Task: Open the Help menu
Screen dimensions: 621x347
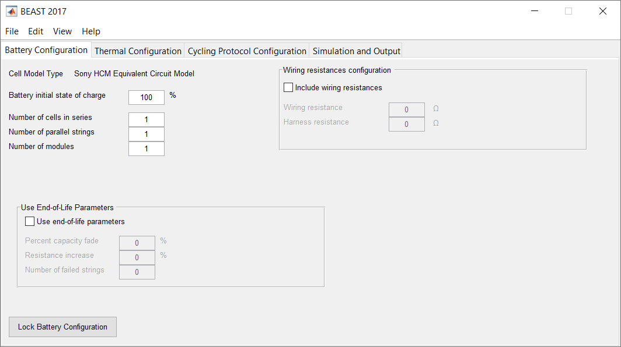Action: [x=90, y=31]
